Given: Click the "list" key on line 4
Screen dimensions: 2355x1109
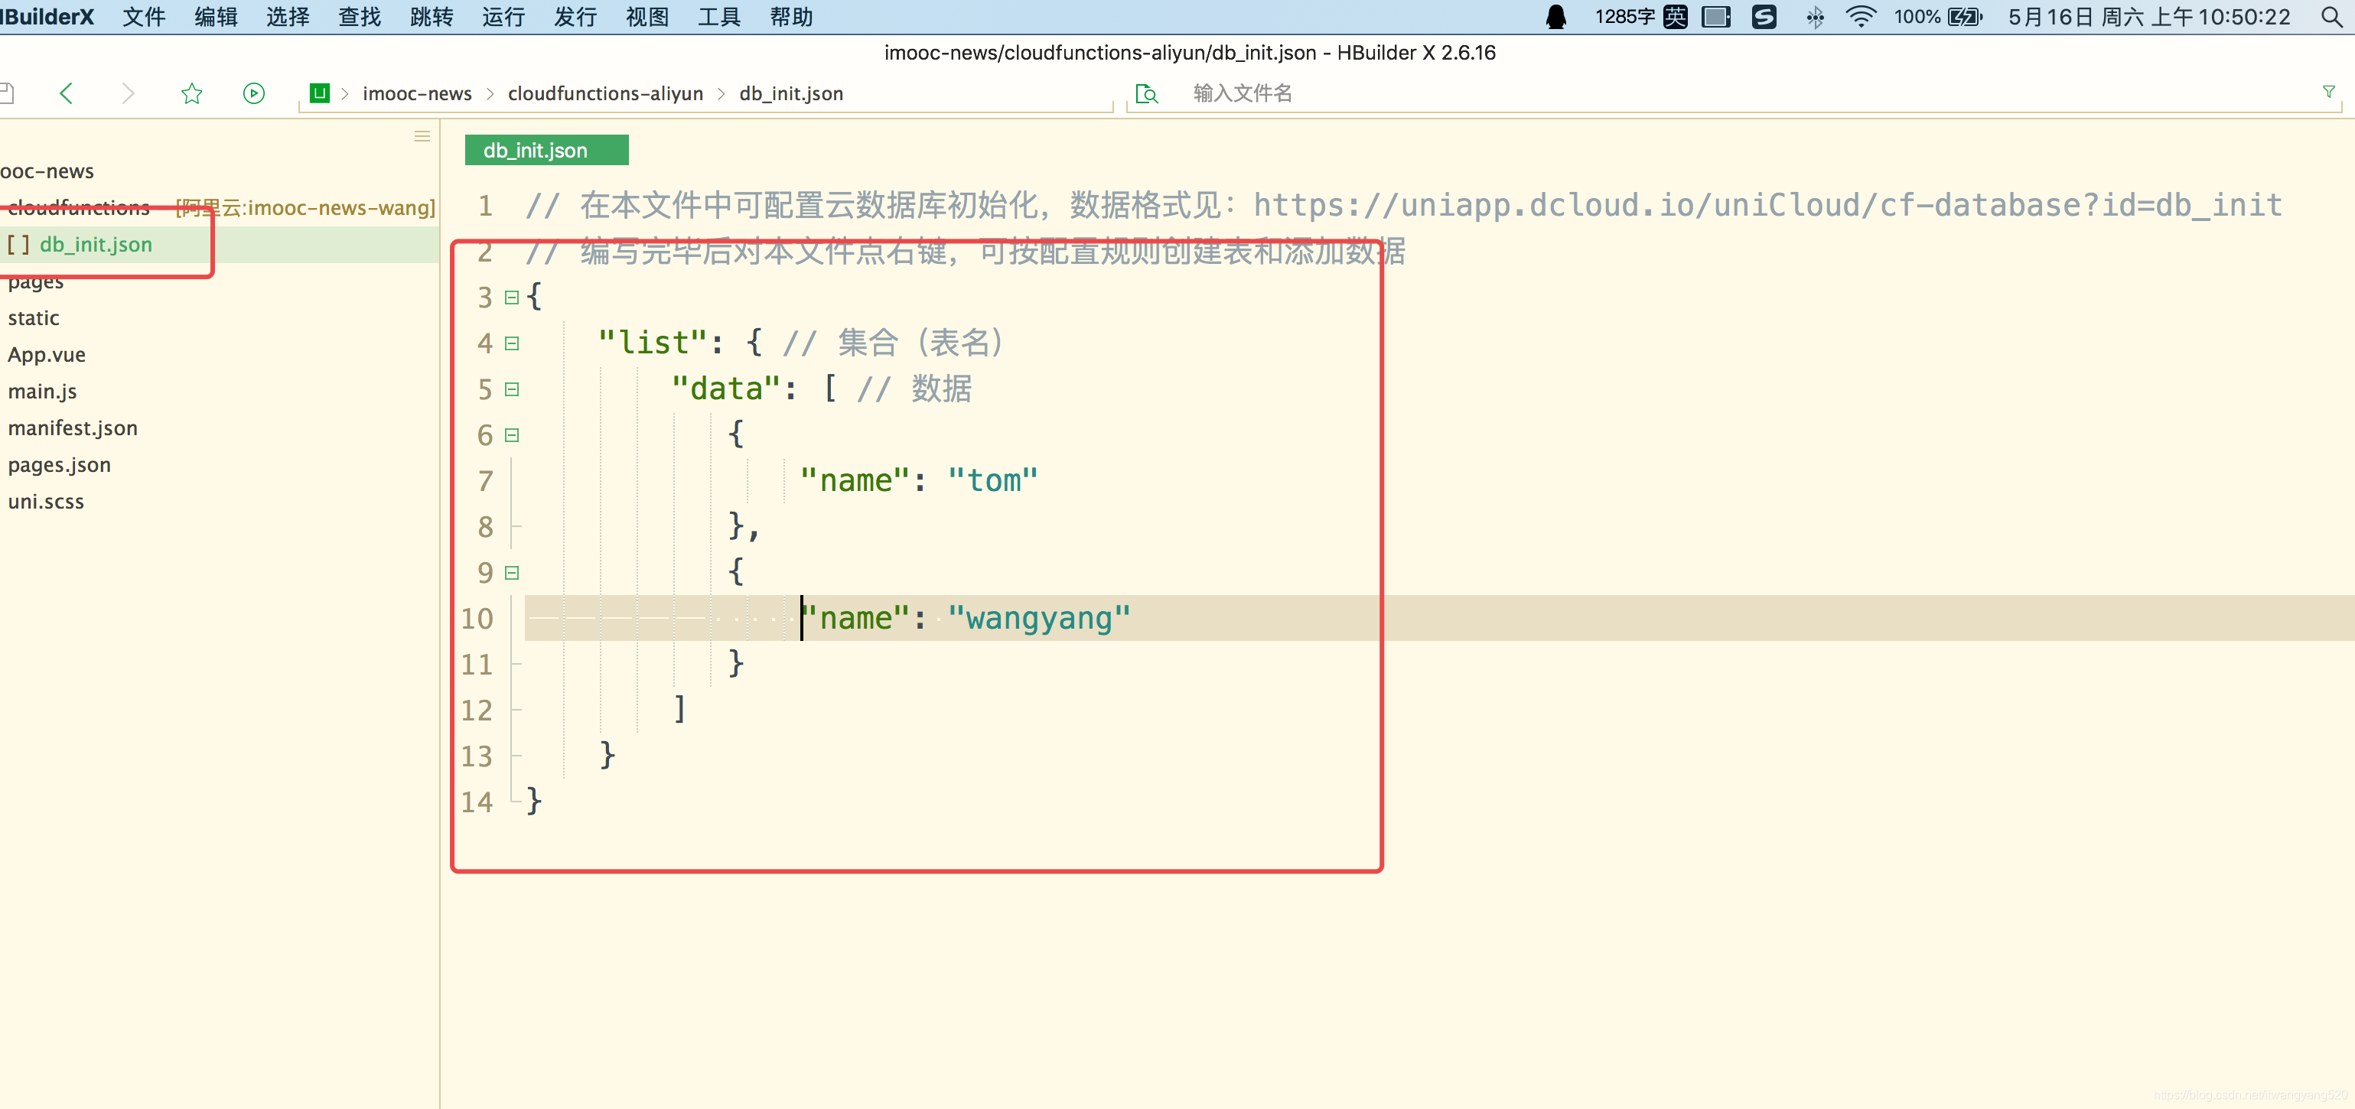Looking at the screenshot, I should [652, 343].
